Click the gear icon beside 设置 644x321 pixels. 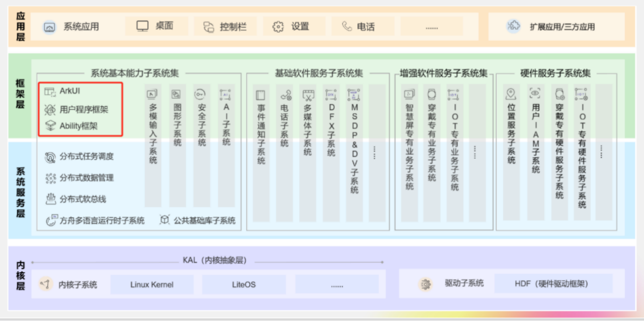(x=278, y=27)
